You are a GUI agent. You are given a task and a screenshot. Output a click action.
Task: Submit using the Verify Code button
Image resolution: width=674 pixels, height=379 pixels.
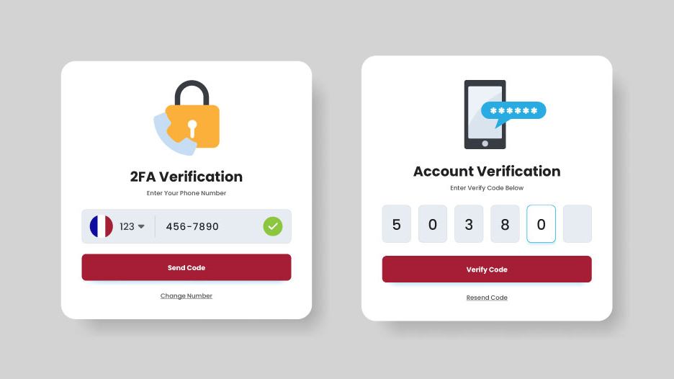pyautogui.click(x=487, y=269)
